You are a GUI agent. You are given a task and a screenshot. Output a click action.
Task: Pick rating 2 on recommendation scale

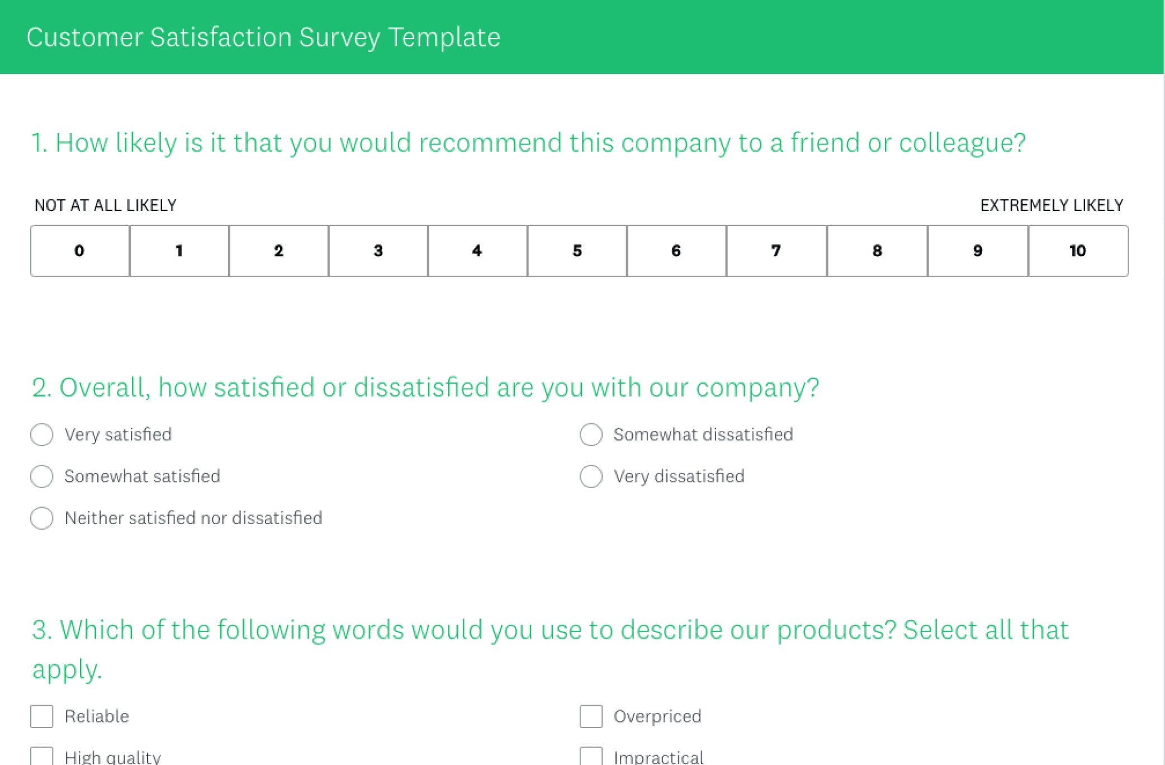click(279, 251)
